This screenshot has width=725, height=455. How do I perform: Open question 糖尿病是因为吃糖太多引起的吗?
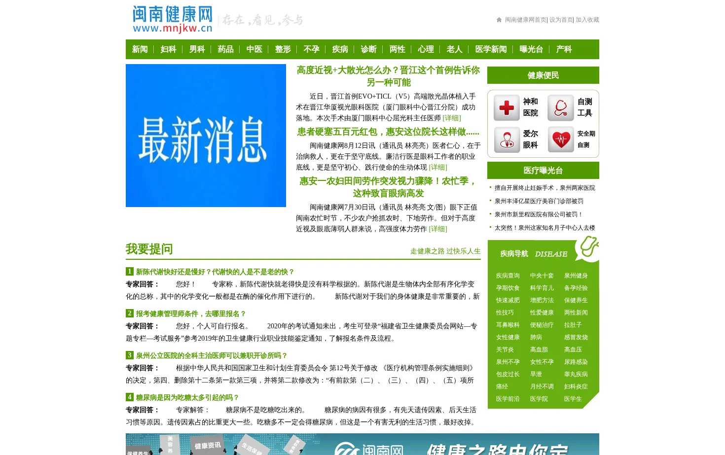[x=187, y=398]
